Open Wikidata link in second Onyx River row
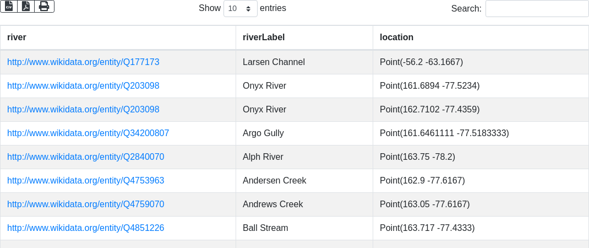The height and width of the screenshot is (248, 589). pyautogui.click(x=83, y=110)
